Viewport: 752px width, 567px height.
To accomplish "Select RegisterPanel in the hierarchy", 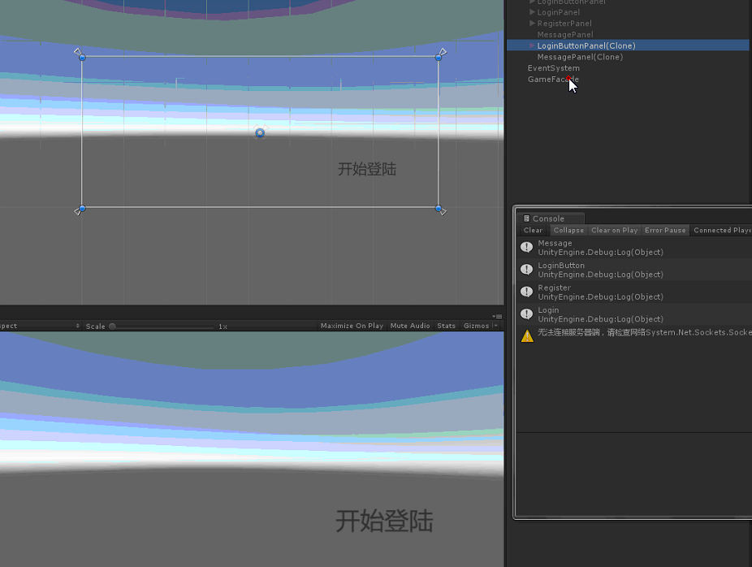I will point(564,23).
